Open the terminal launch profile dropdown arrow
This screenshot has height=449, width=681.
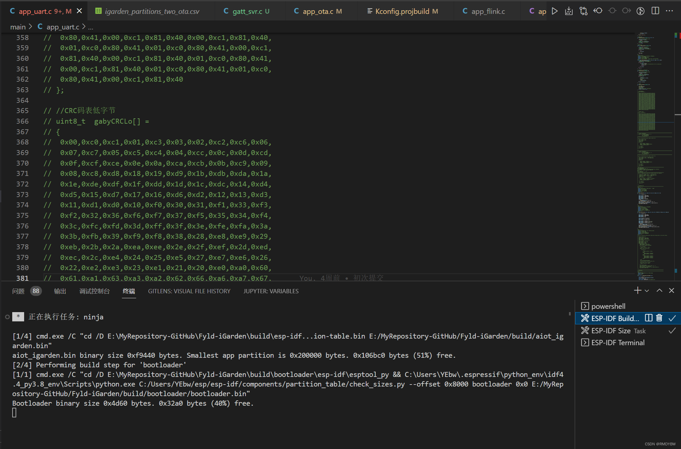pos(647,291)
